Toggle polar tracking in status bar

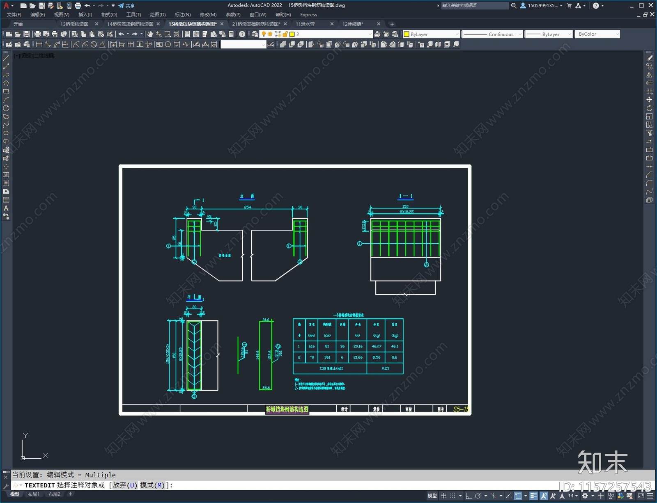click(x=478, y=496)
